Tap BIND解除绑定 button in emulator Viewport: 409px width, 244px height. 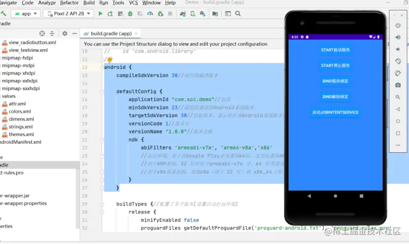coord(335,97)
